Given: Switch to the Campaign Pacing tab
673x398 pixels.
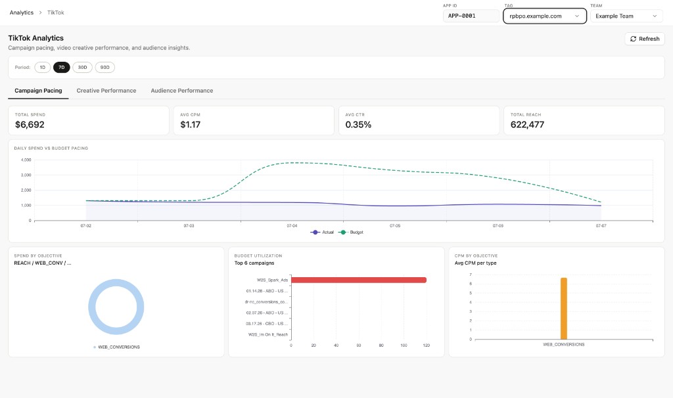Looking at the screenshot, I should coord(38,91).
